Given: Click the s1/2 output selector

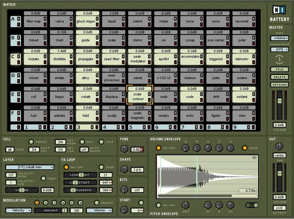Looking at the screenshot, I should tap(280, 208).
